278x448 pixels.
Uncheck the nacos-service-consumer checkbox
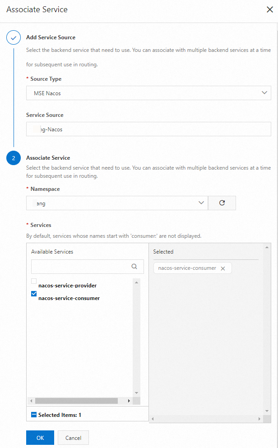pos(34,294)
